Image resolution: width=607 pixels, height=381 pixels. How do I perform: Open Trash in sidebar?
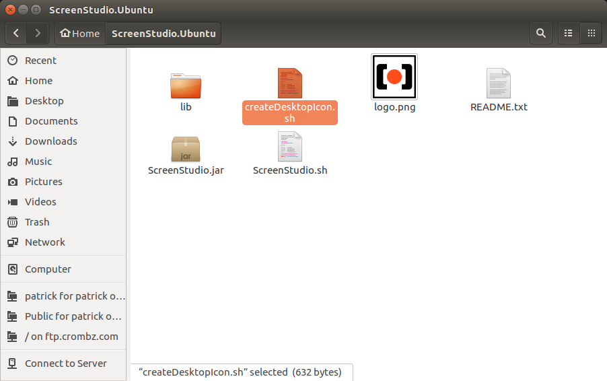point(37,222)
